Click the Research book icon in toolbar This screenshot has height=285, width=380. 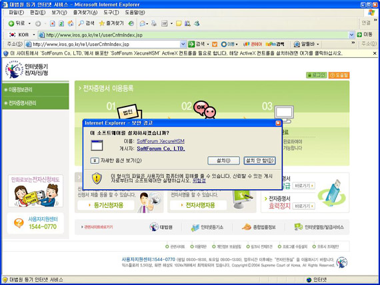click(x=187, y=23)
